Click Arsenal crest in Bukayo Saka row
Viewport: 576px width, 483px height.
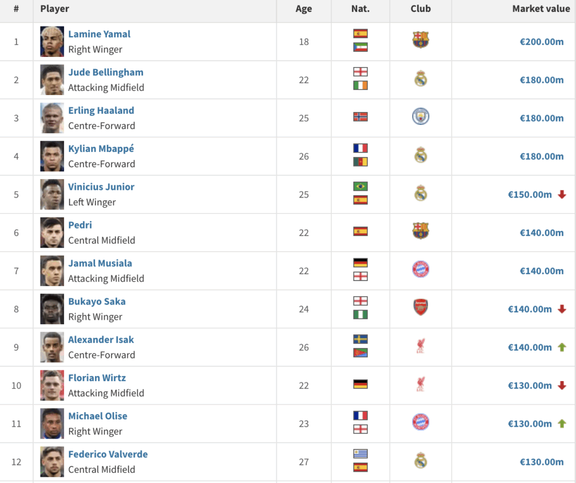point(420,307)
